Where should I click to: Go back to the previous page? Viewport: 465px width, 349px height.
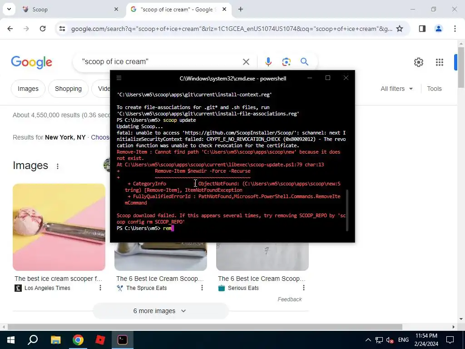point(10,29)
